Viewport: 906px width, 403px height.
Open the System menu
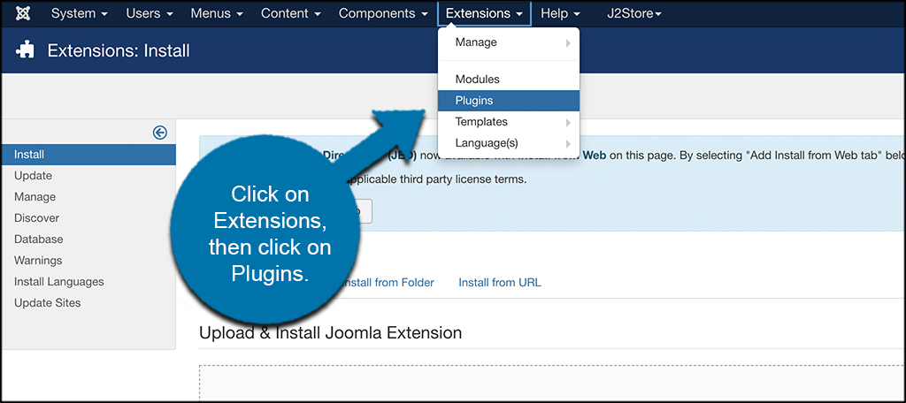pos(79,13)
